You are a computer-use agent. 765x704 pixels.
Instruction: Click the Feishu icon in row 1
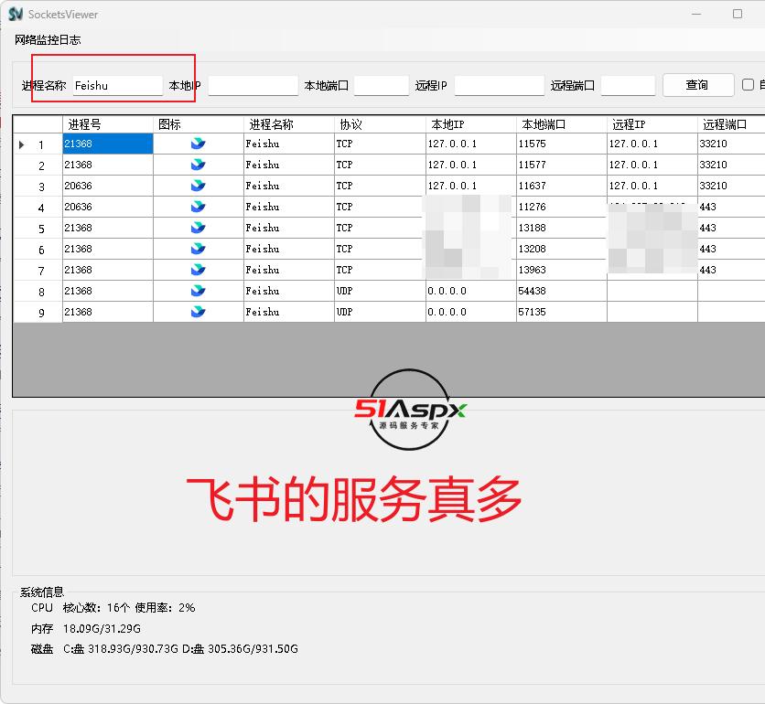tap(198, 144)
